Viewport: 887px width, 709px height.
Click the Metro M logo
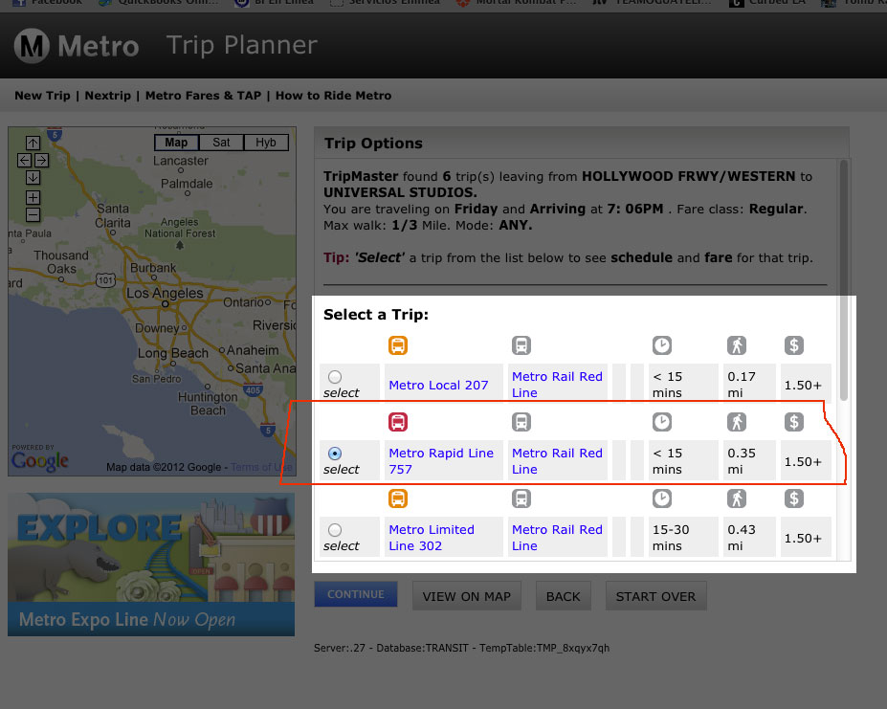[x=32, y=46]
